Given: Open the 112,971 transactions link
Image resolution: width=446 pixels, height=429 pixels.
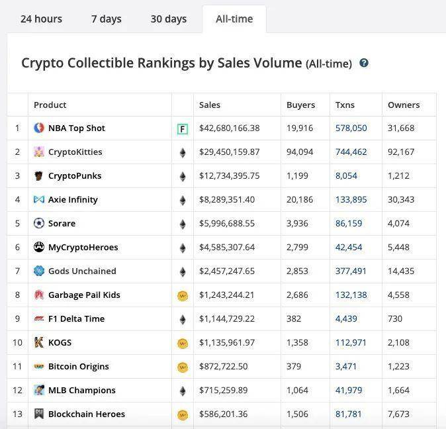Looking at the screenshot, I should [x=351, y=343].
